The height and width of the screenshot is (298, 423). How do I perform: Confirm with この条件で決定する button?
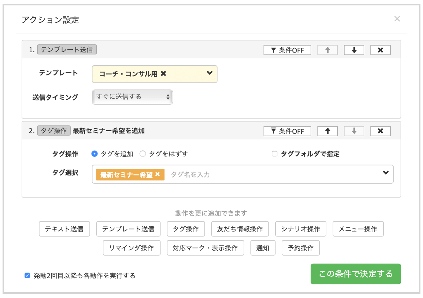tap(355, 274)
